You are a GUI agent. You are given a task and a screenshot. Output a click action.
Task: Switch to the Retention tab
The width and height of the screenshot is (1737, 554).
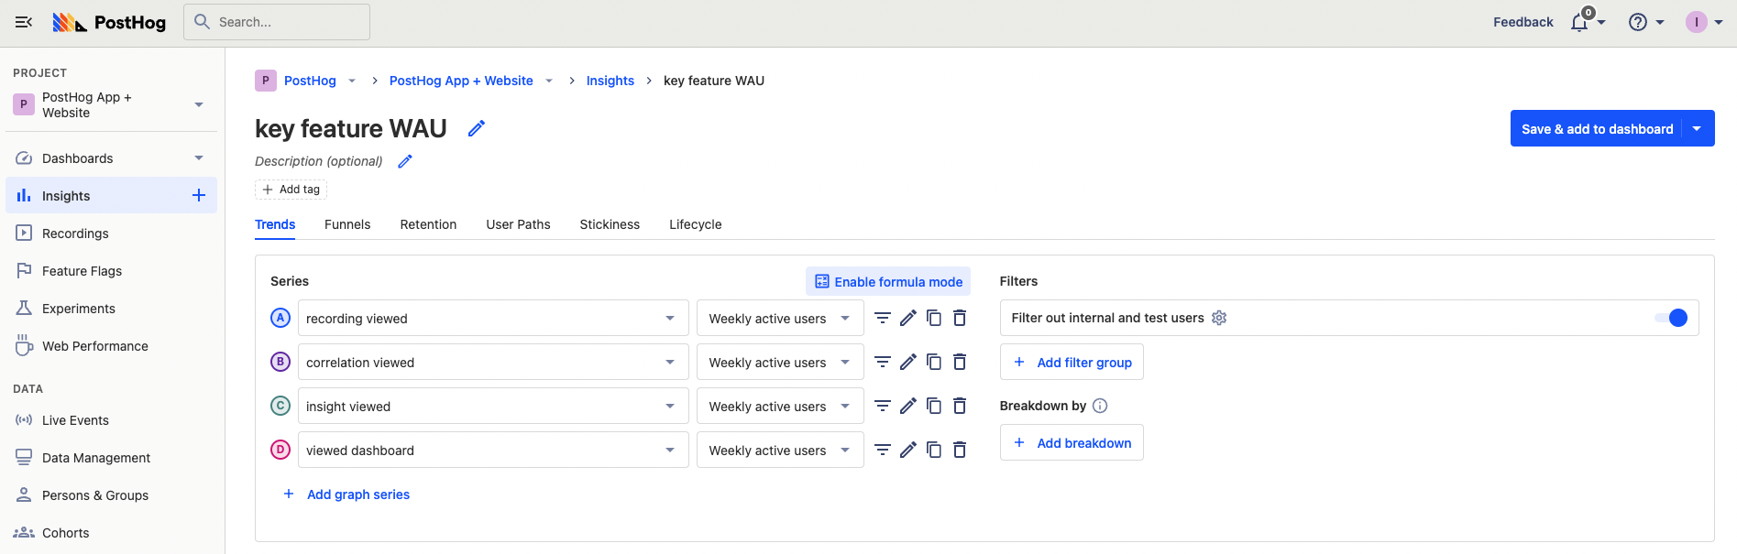point(428,224)
